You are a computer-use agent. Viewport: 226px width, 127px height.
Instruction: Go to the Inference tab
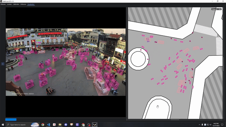(23, 4)
